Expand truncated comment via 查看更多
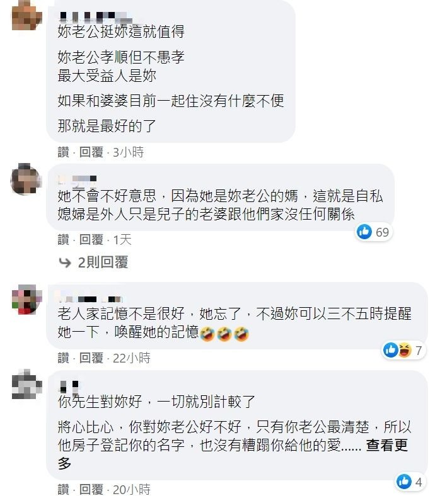The height and width of the screenshot is (496, 440). (387, 446)
